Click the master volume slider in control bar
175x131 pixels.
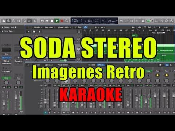(149, 21)
